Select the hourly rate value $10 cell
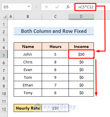 click(x=55, y=108)
